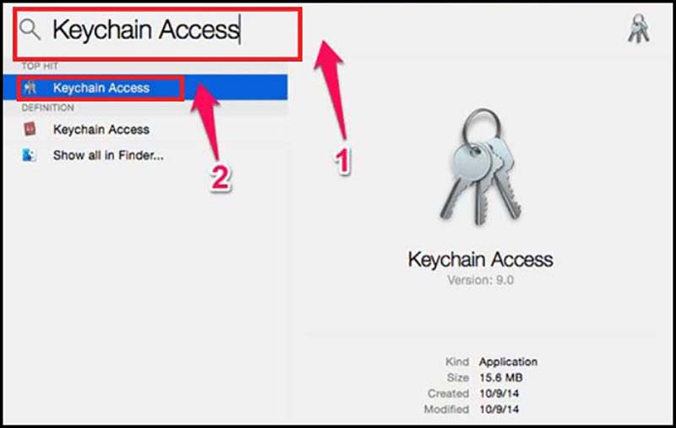Click the small keychain icon at top right
676x428 pixels.
point(639,29)
